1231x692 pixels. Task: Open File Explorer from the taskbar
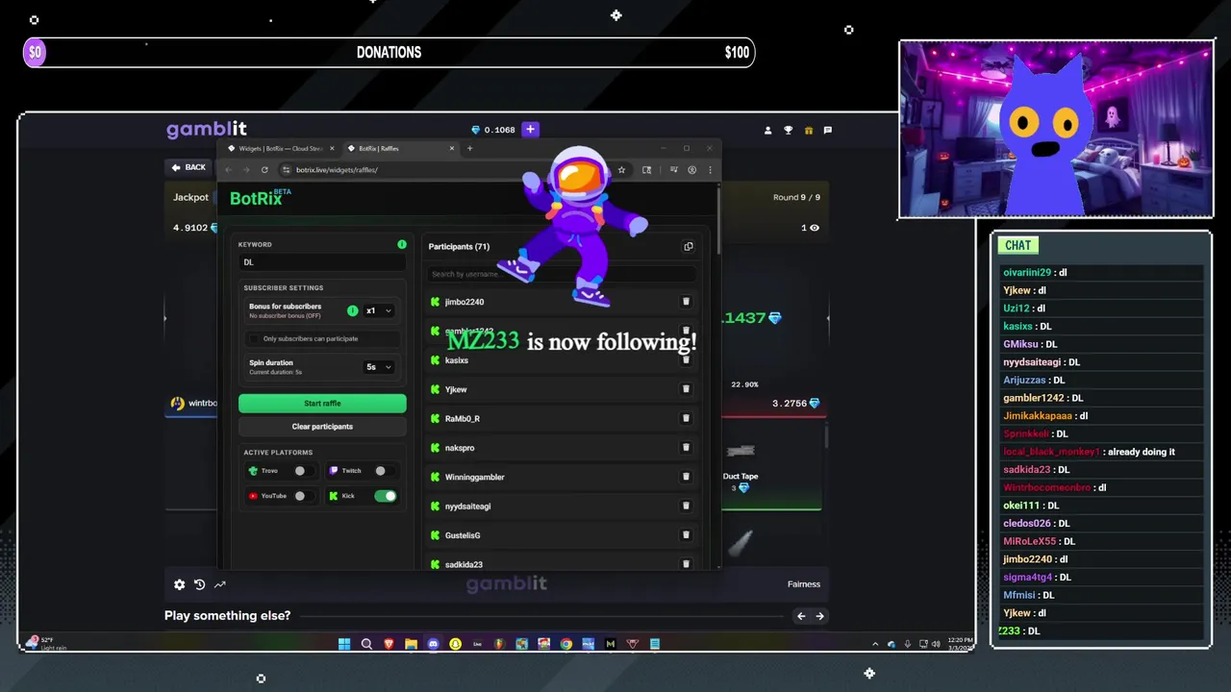(411, 644)
